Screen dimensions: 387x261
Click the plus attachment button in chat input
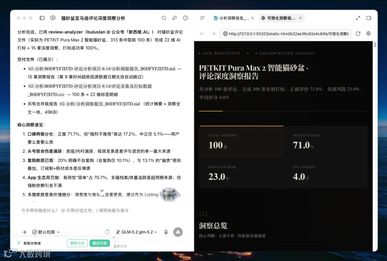[25, 232]
